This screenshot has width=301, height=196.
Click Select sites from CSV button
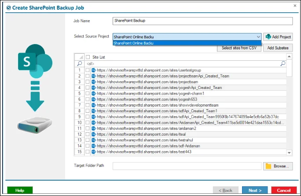point(239,48)
